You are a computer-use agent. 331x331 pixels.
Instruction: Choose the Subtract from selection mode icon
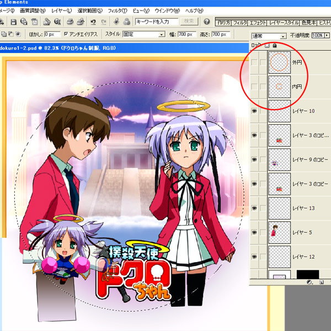(11, 34)
